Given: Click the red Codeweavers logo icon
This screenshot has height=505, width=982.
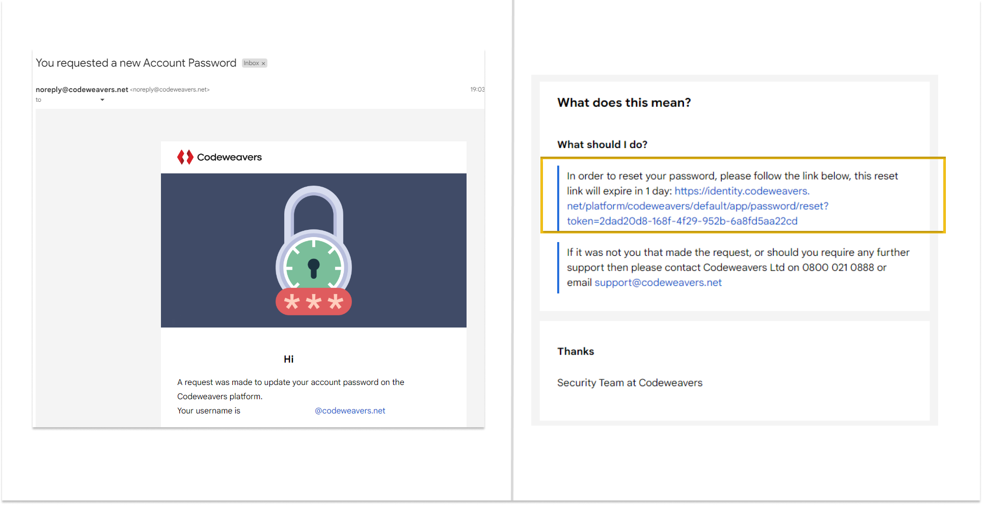Looking at the screenshot, I should coord(185,157).
